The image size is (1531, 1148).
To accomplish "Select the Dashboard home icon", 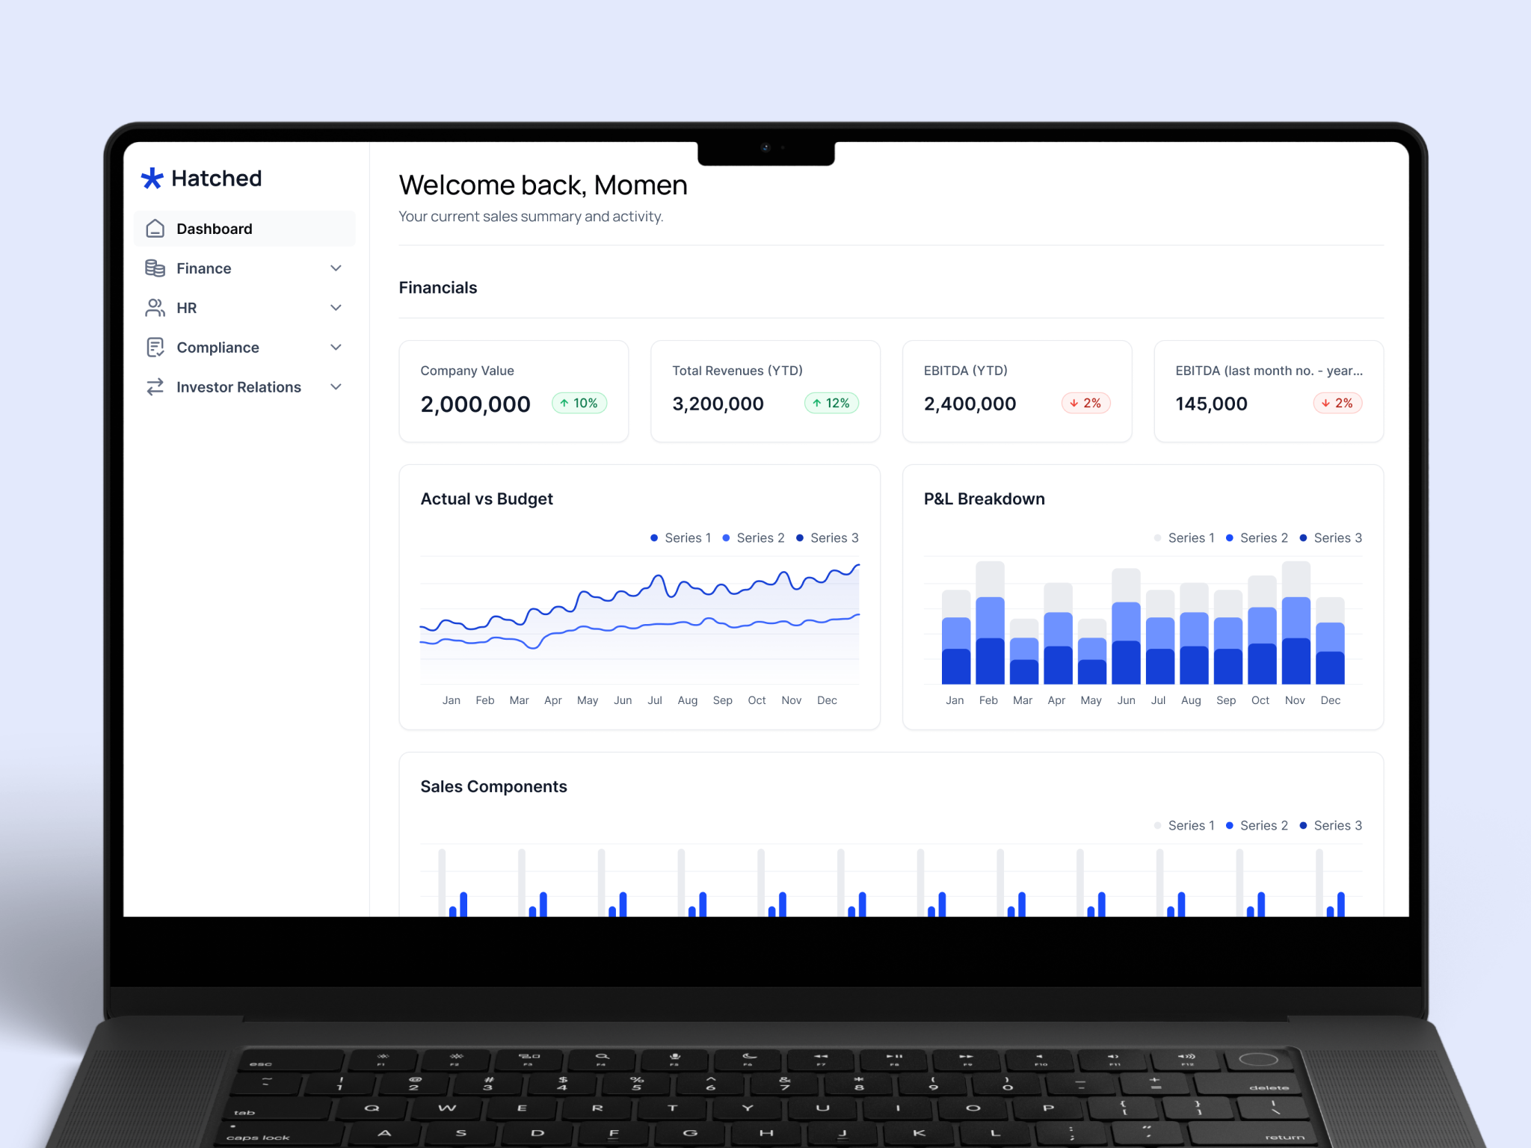I will 155,228.
